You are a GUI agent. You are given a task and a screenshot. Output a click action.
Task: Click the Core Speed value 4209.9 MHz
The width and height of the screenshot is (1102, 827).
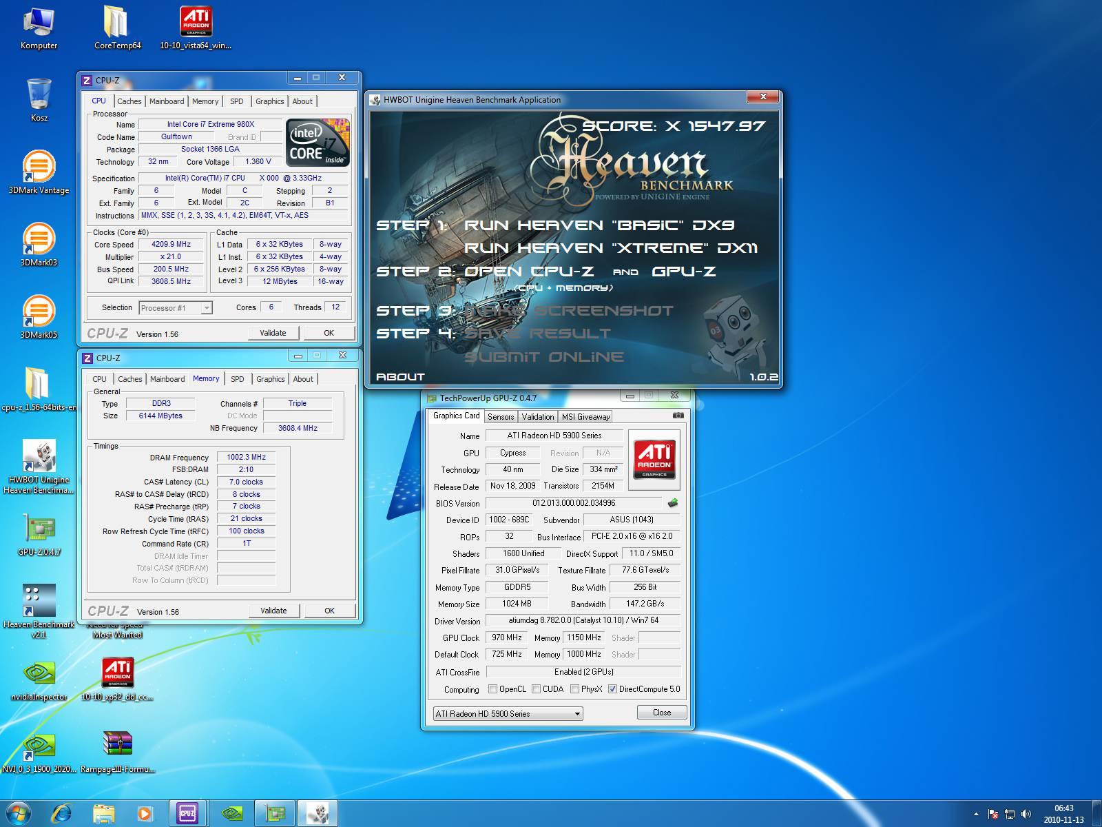(171, 244)
